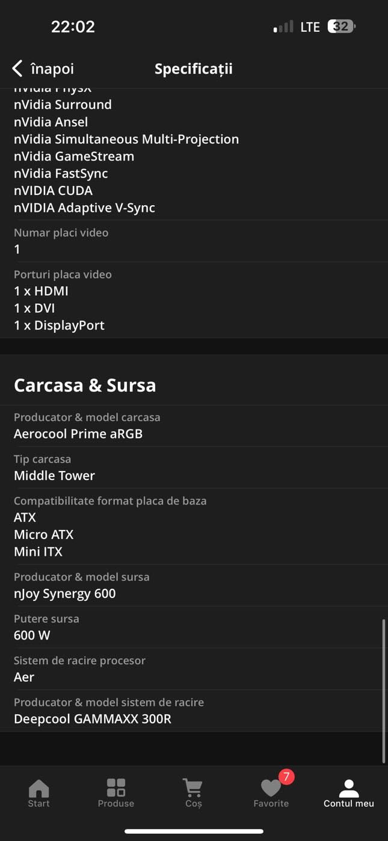388x841 pixels.
Task: Tap the Middle Tower case type row
Action: (194, 467)
